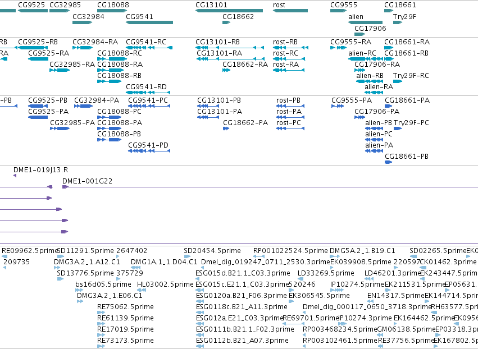Select the CG18662 gene label
Viewport: 478px width, 349px height.
pyautogui.click(x=238, y=16)
